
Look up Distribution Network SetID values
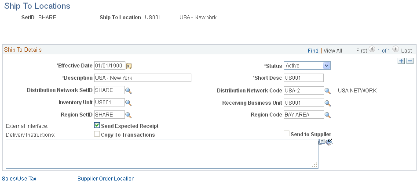tap(128, 91)
